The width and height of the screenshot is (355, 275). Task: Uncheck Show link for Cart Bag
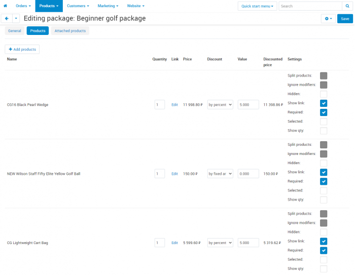[324, 241]
